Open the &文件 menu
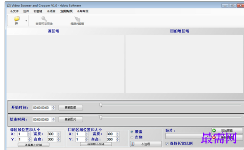Image resolution: width=244 pixels, height=150 pixels. point(14,11)
